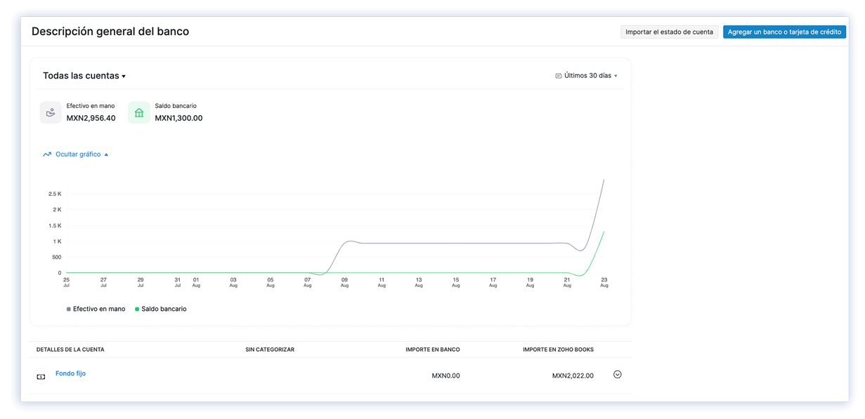Open the Fondo fijo account link
This screenshot has width=865, height=419.
click(x=70, y=373)
